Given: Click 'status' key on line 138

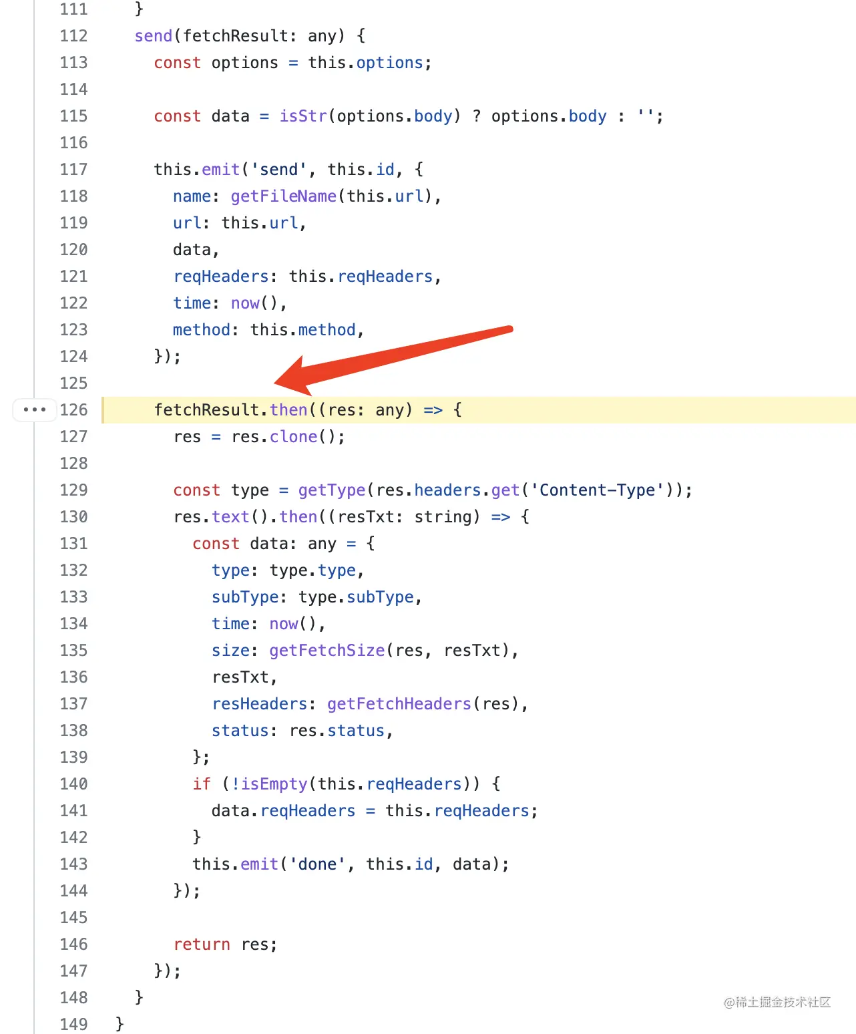Looking at the screenshot, I should (x=240, y=730).
